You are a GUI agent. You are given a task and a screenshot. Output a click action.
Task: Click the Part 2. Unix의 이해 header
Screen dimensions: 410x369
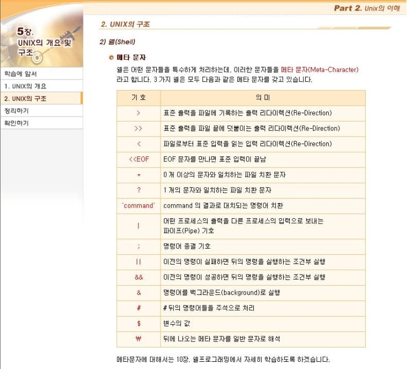(367, 8)
